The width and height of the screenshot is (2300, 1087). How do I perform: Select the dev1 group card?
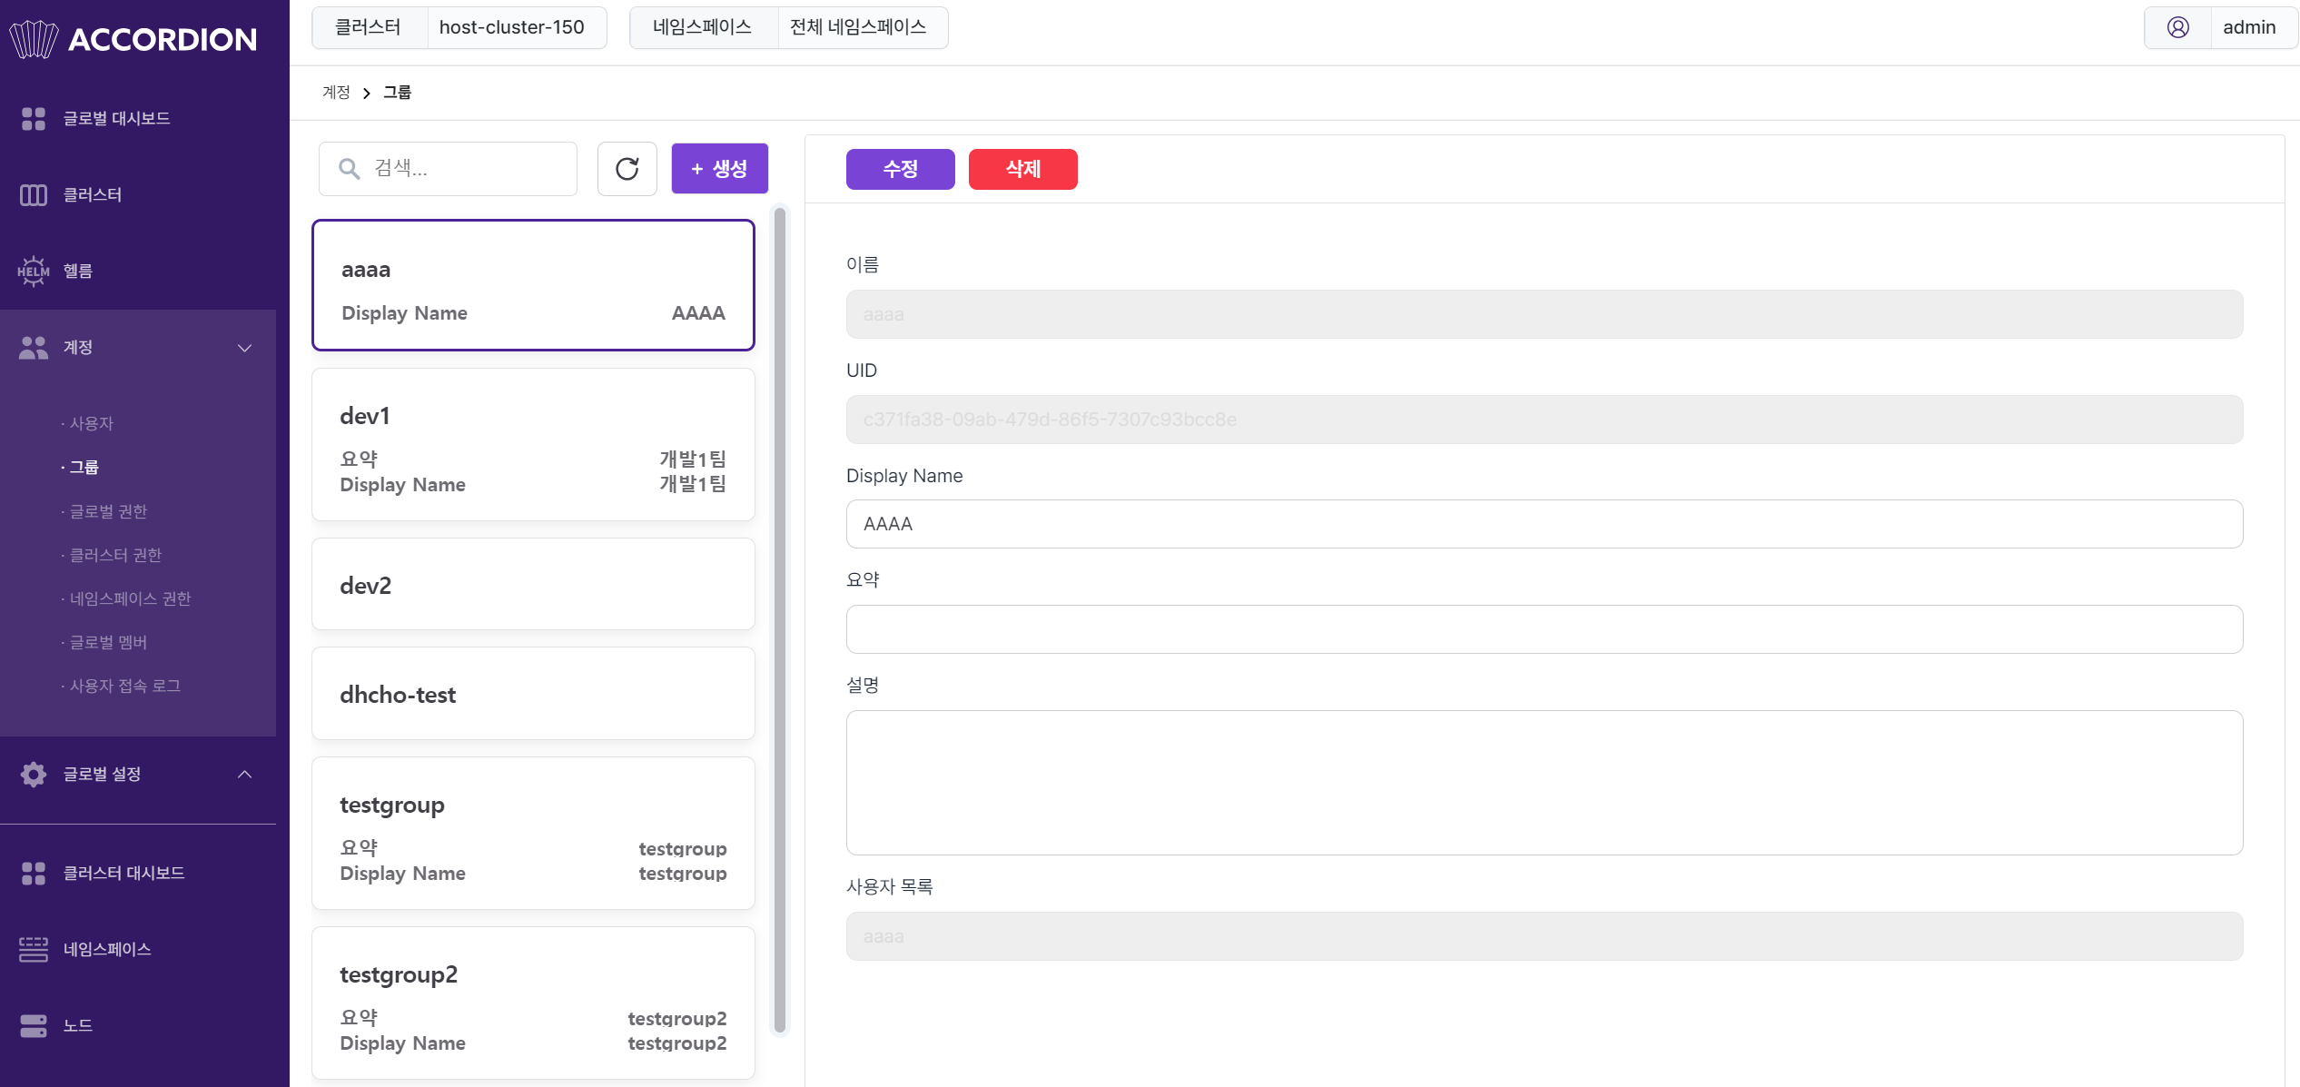coord(534,445)
